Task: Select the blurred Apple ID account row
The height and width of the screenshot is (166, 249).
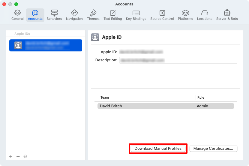Action: click(46, 45)
